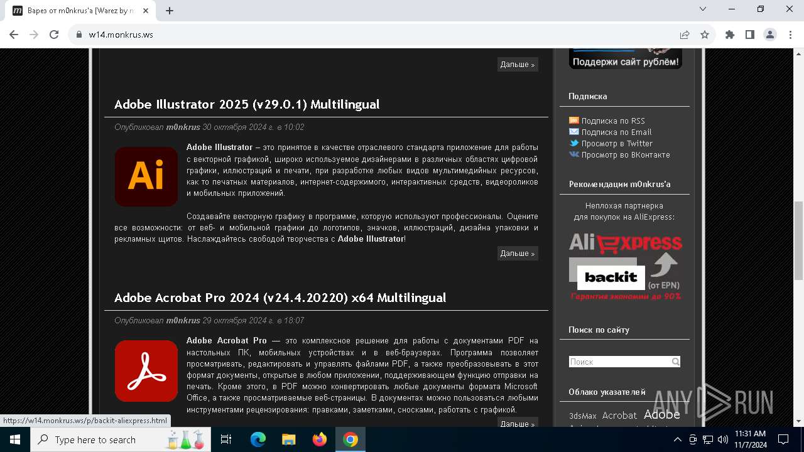Open network status icon in tray
The image size is (804, 452).
(x=708, y=439)
